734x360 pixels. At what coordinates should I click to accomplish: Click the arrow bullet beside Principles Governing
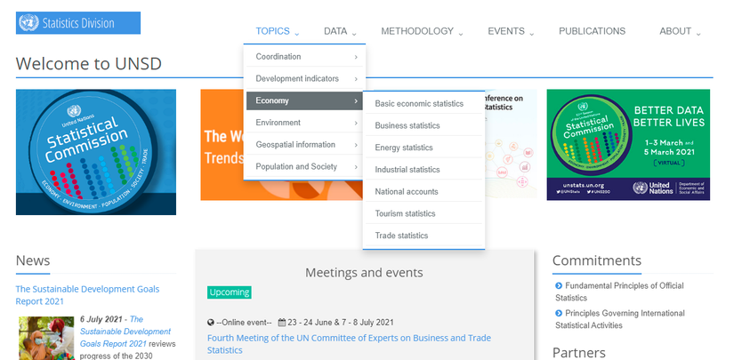click(x=559, y=313)
